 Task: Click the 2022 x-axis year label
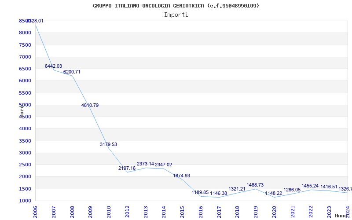pyautogui.click(x=311, y=212)
